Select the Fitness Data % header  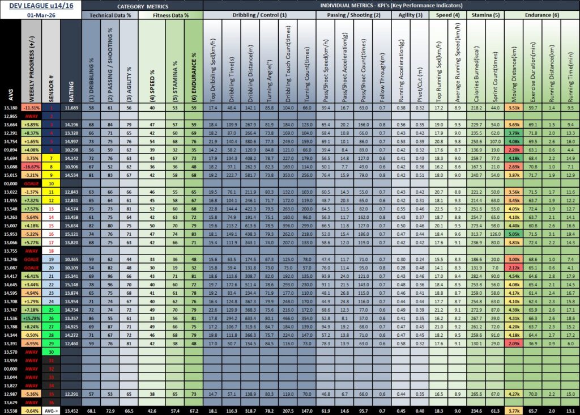pyautogui.click(x=170, y=16)
